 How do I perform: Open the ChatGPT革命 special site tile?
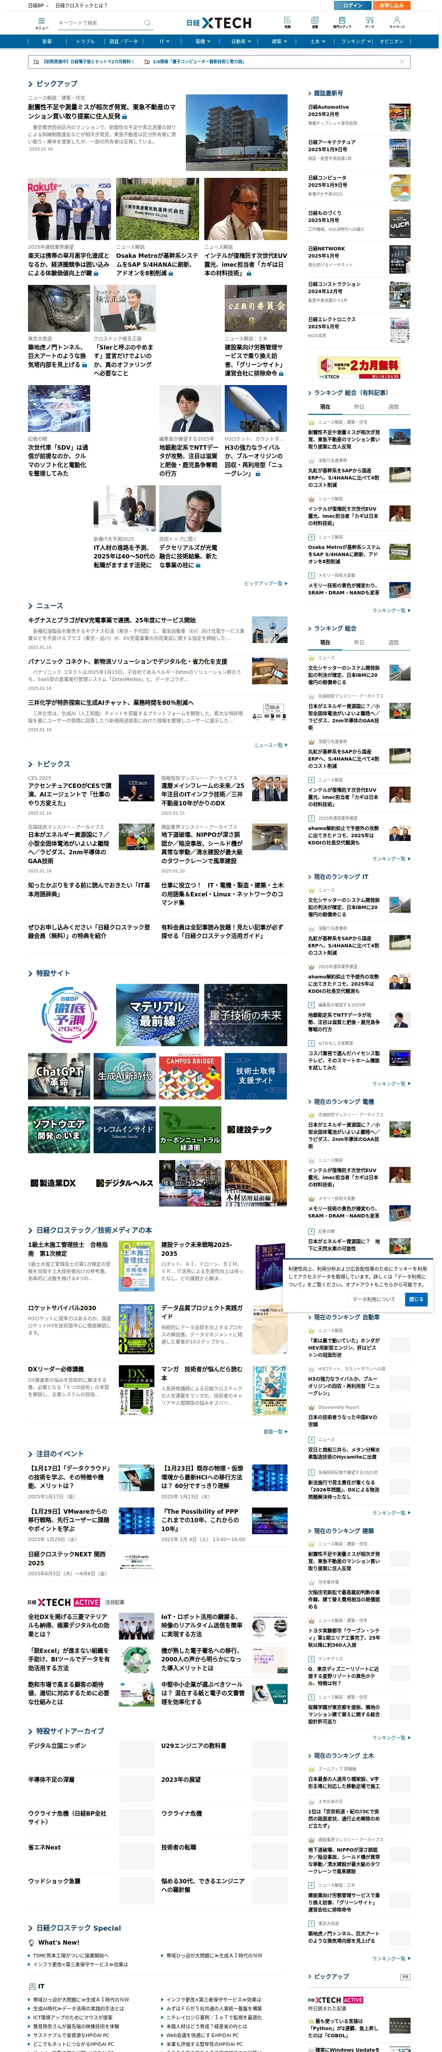tap(59, 1076)
